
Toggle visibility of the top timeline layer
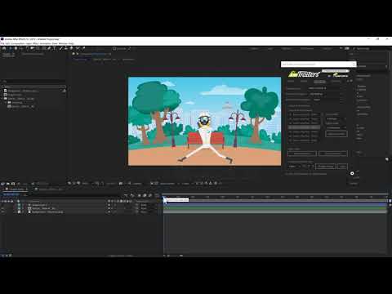tap(2, 205)
